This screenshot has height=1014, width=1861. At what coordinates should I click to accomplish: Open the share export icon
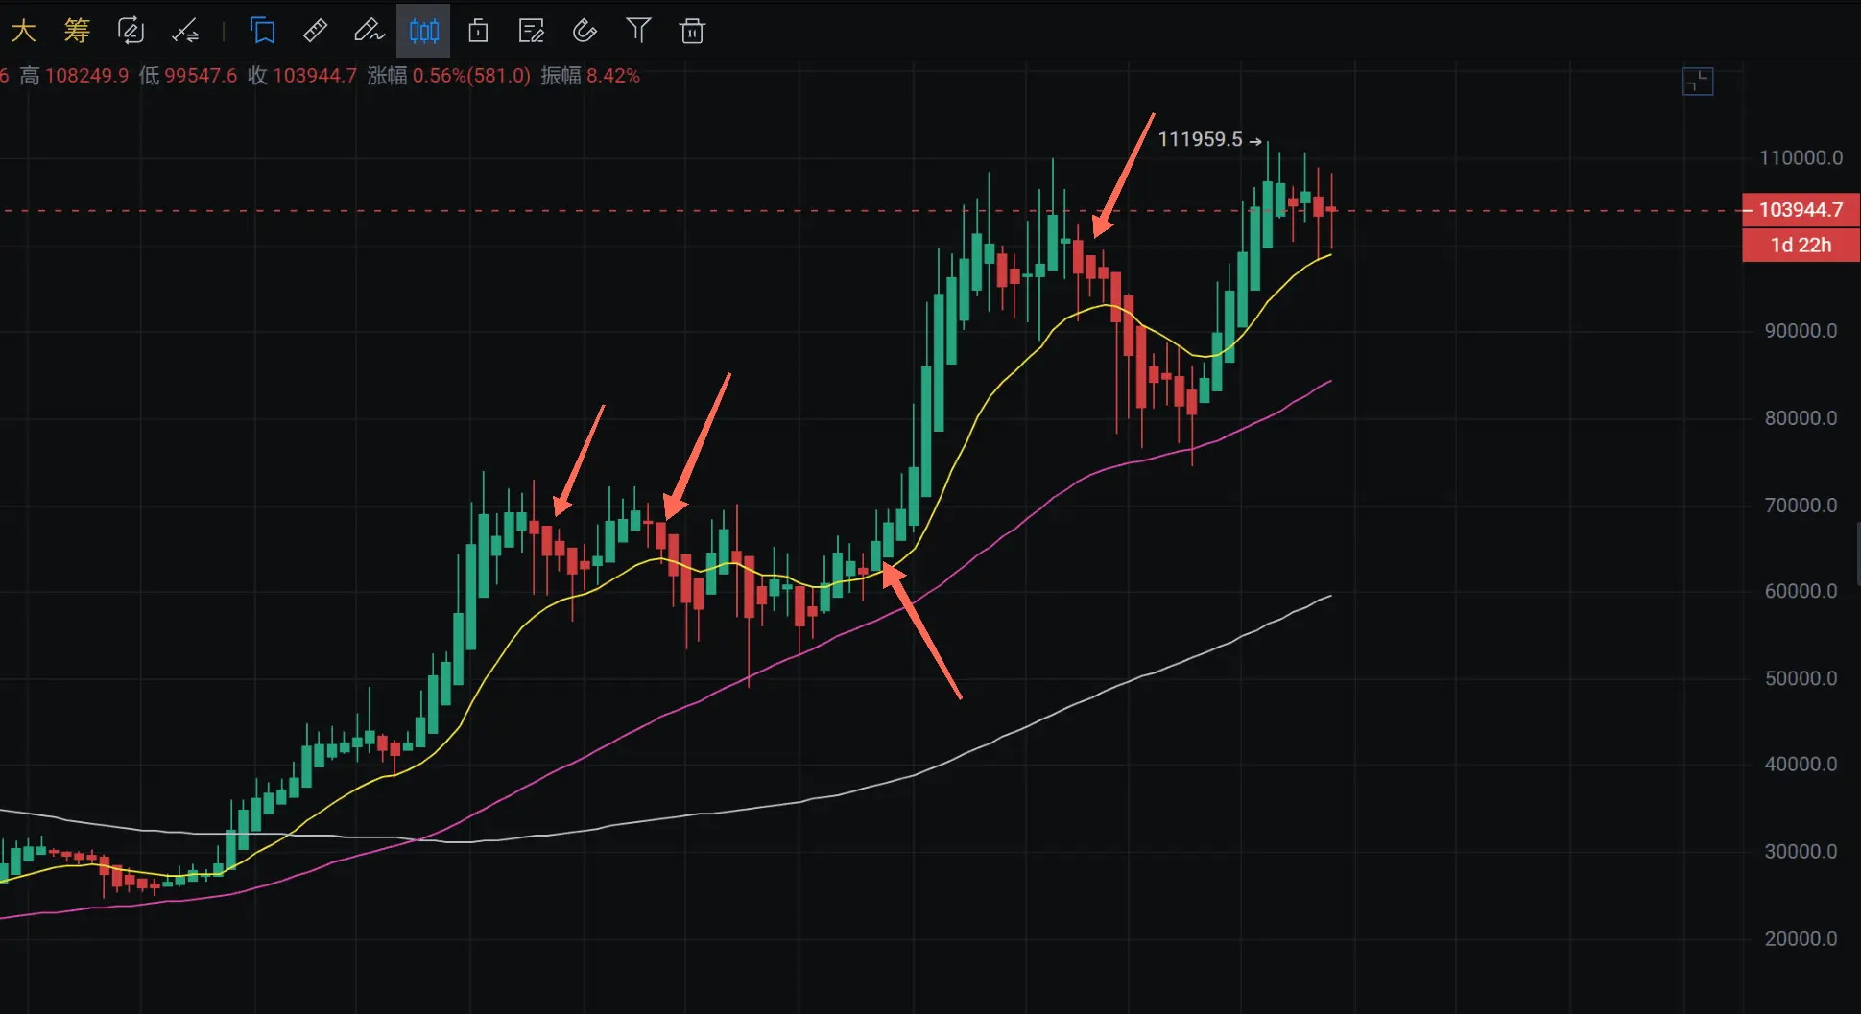coord(478,31)
